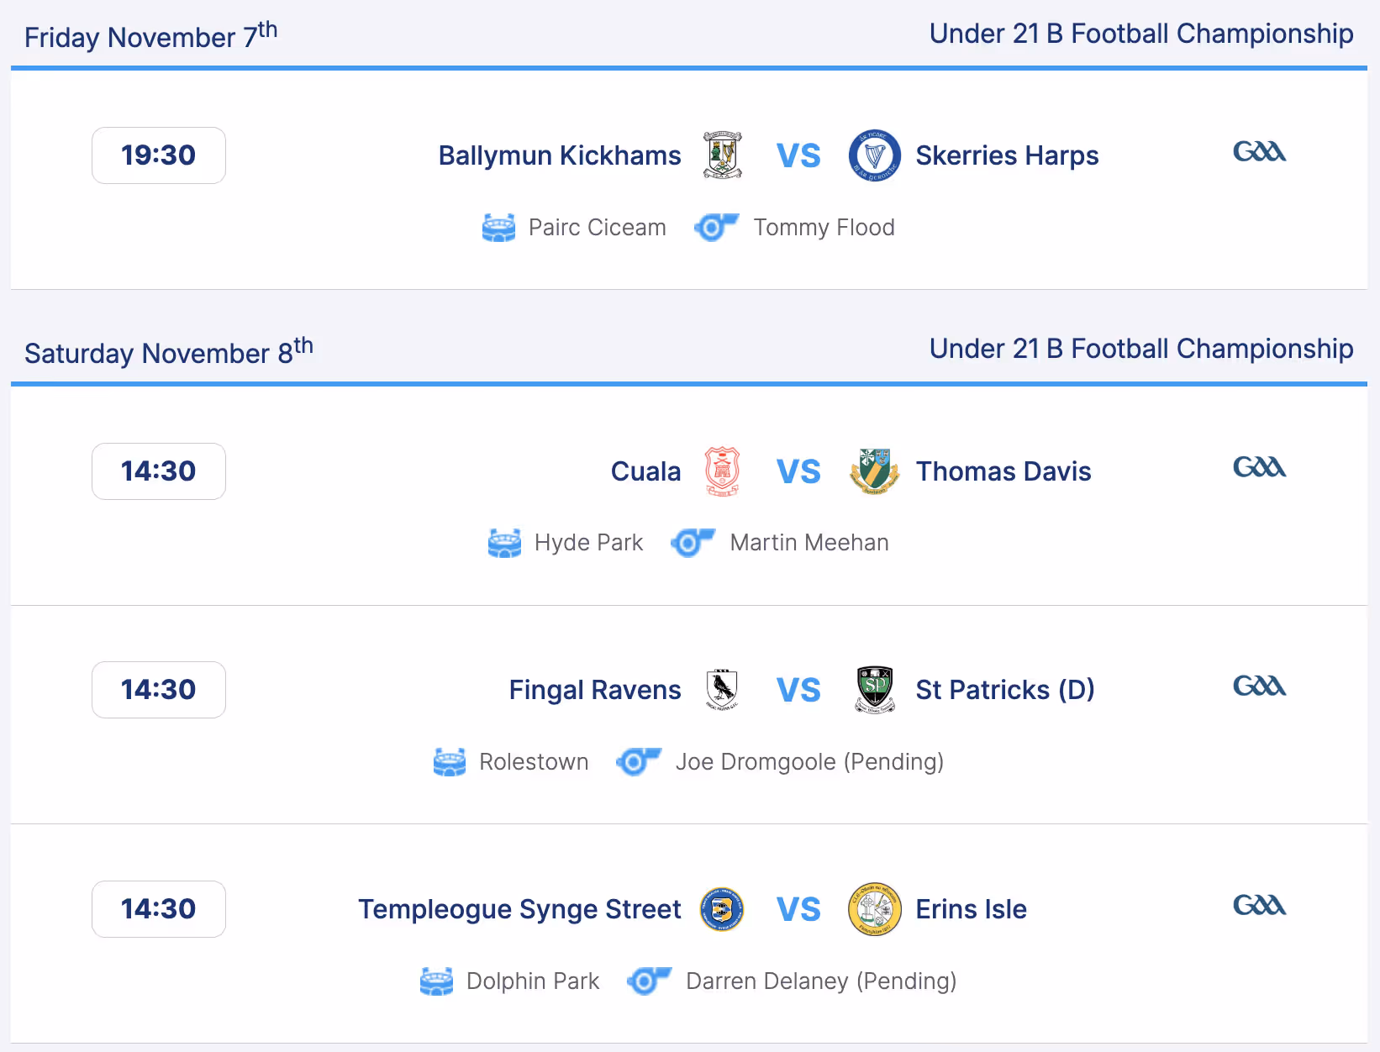Click the Templeogue Synge Street crest
This screenshot has width=1380, height=1052.
722,909
